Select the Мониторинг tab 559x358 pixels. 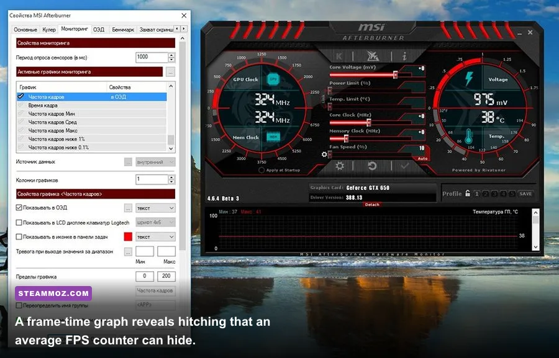click(75, 29)
